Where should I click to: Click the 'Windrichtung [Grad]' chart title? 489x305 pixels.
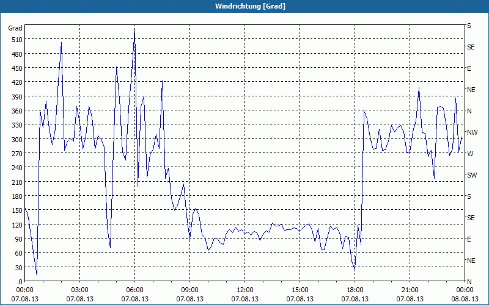(x=250, y=6)
